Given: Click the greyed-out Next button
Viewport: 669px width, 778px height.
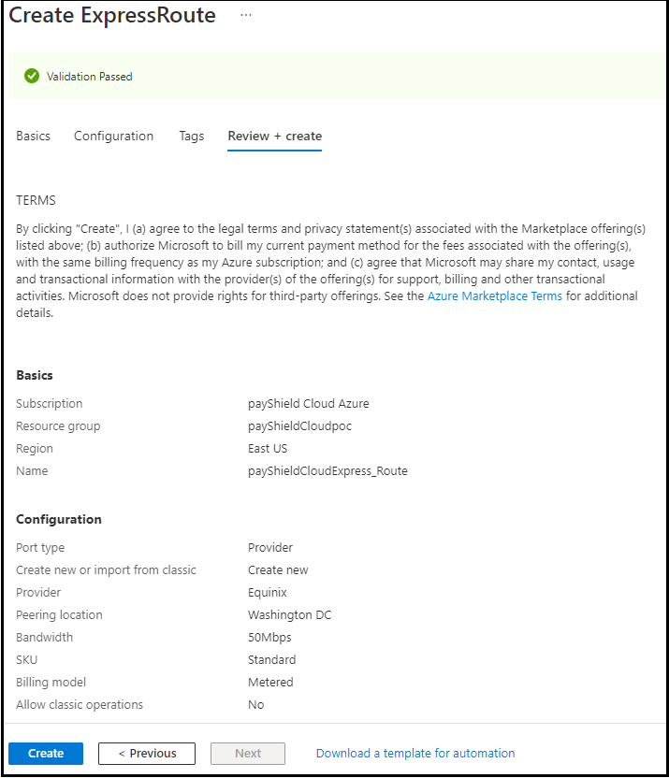Looking at the screenshot, I should (248, 753).
